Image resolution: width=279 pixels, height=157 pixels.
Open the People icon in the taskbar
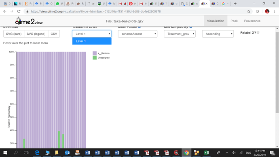click(x=218, y=153)
